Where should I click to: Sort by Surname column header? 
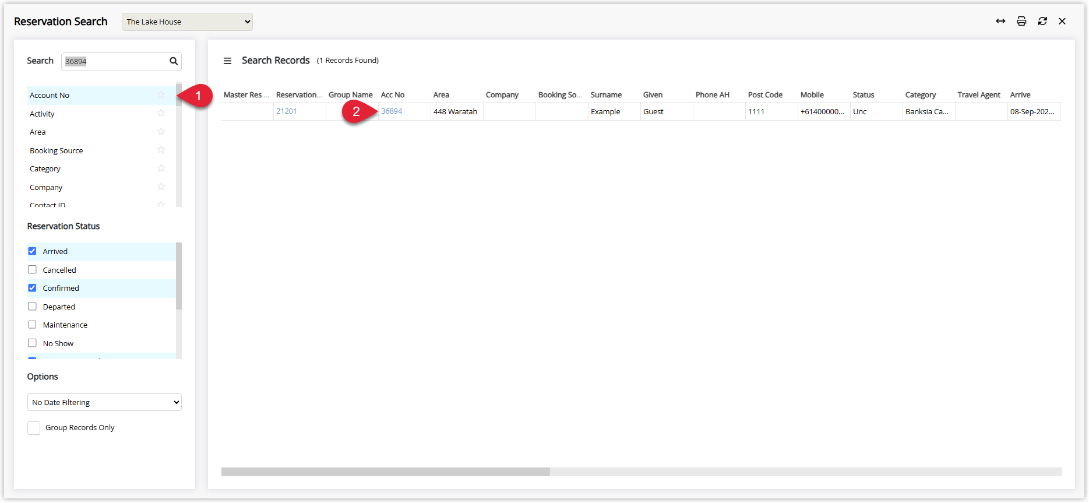[606, 95]
